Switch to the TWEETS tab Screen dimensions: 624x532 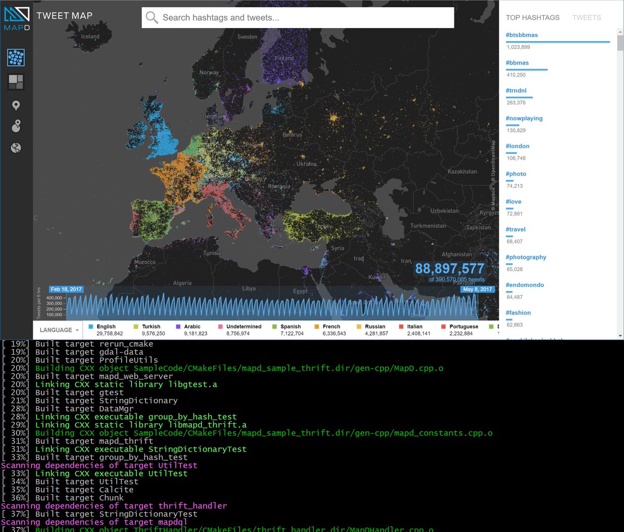click(587, 18)
